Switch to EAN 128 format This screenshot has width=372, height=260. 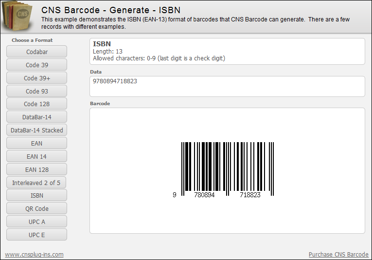click(x=37, y=169)
